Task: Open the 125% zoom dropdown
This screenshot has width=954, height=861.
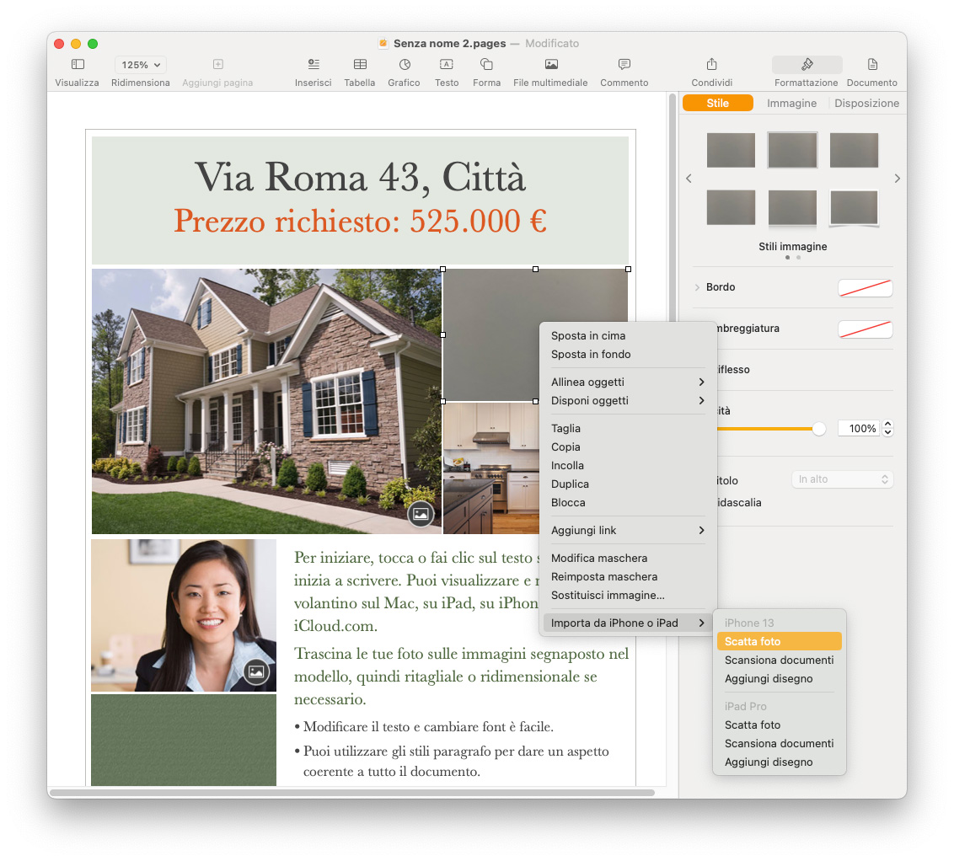Action: click(x=141, y=65)
